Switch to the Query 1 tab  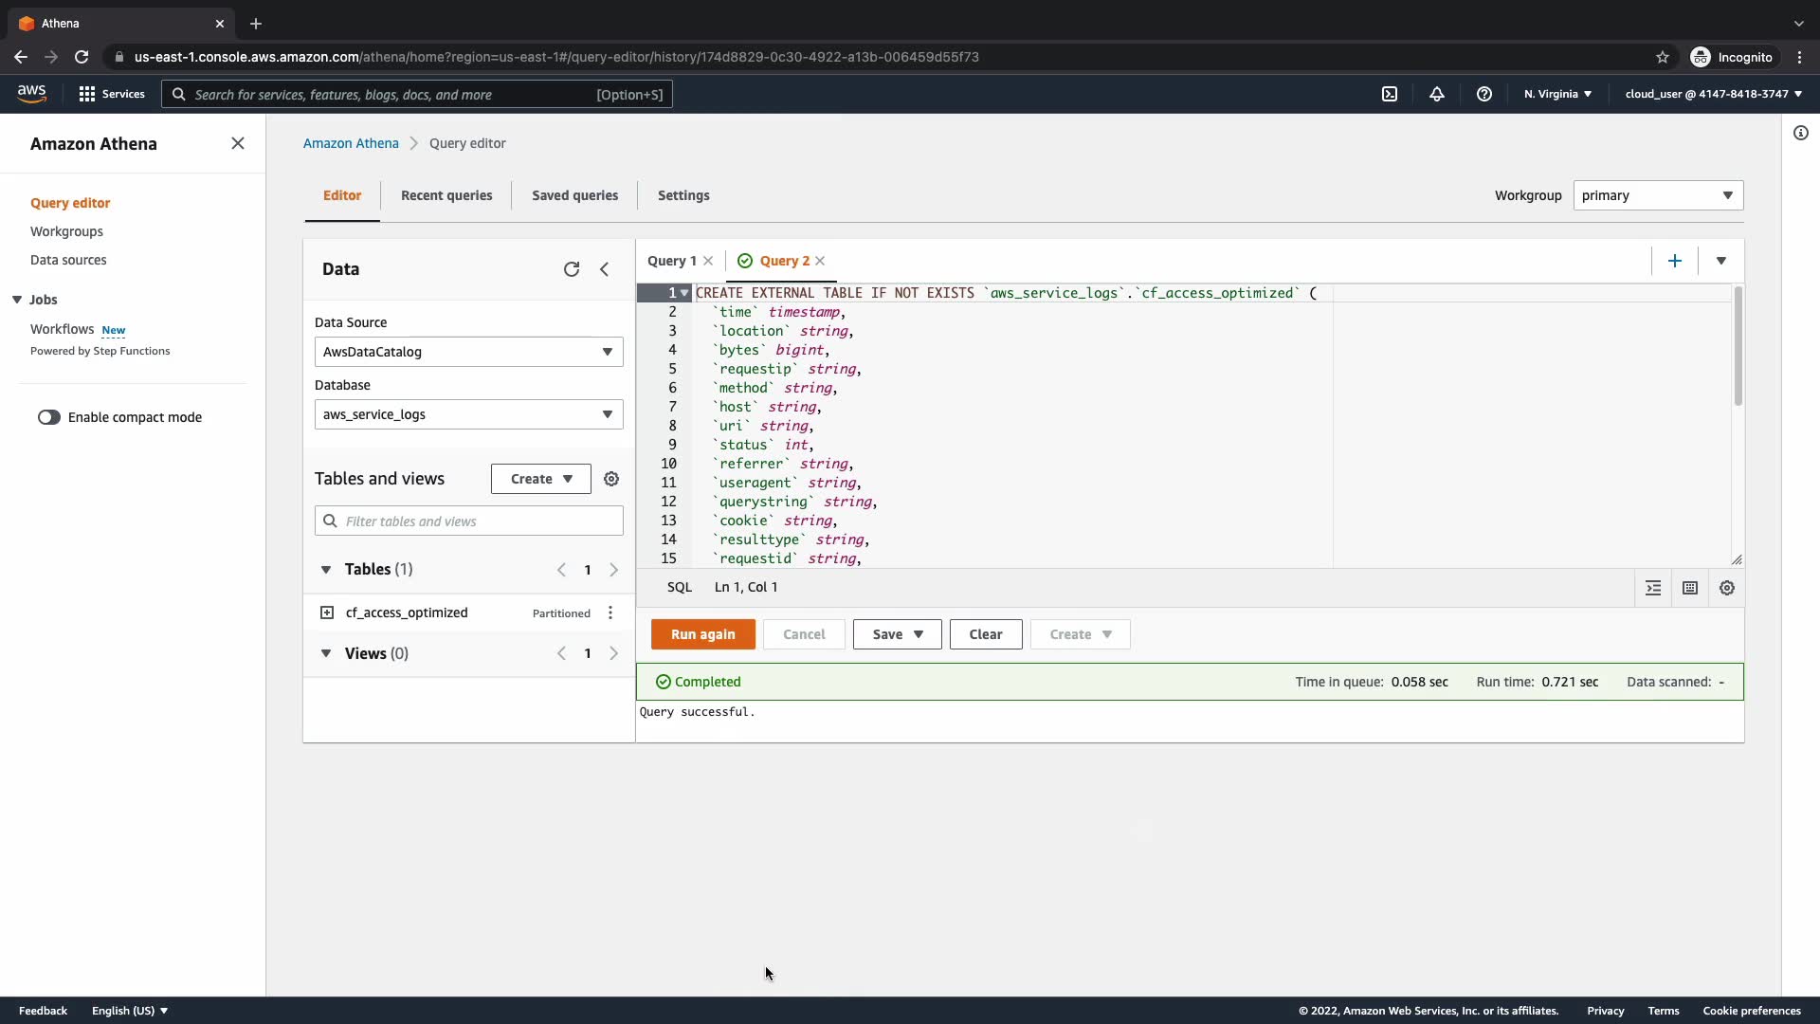tap(671, 261)
